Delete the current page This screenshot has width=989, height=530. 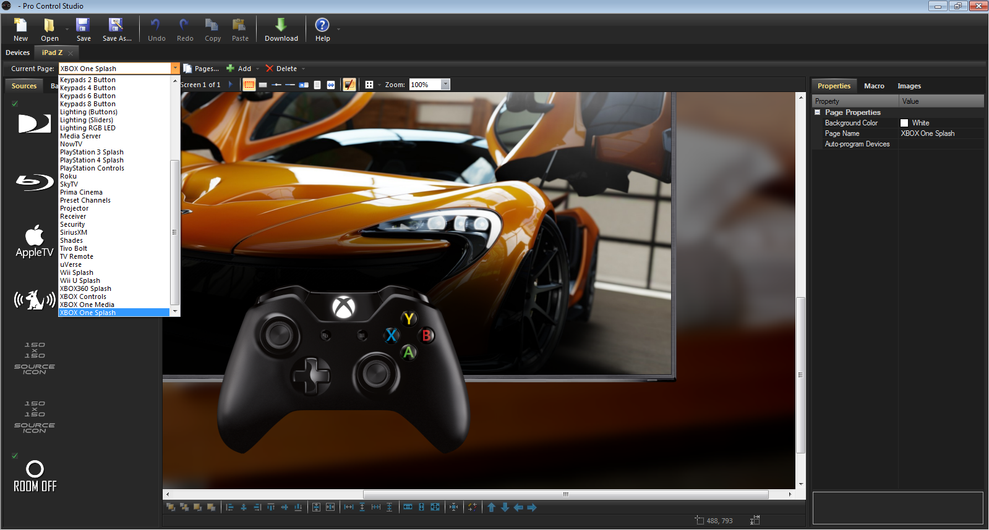click(x=281, y=69)
